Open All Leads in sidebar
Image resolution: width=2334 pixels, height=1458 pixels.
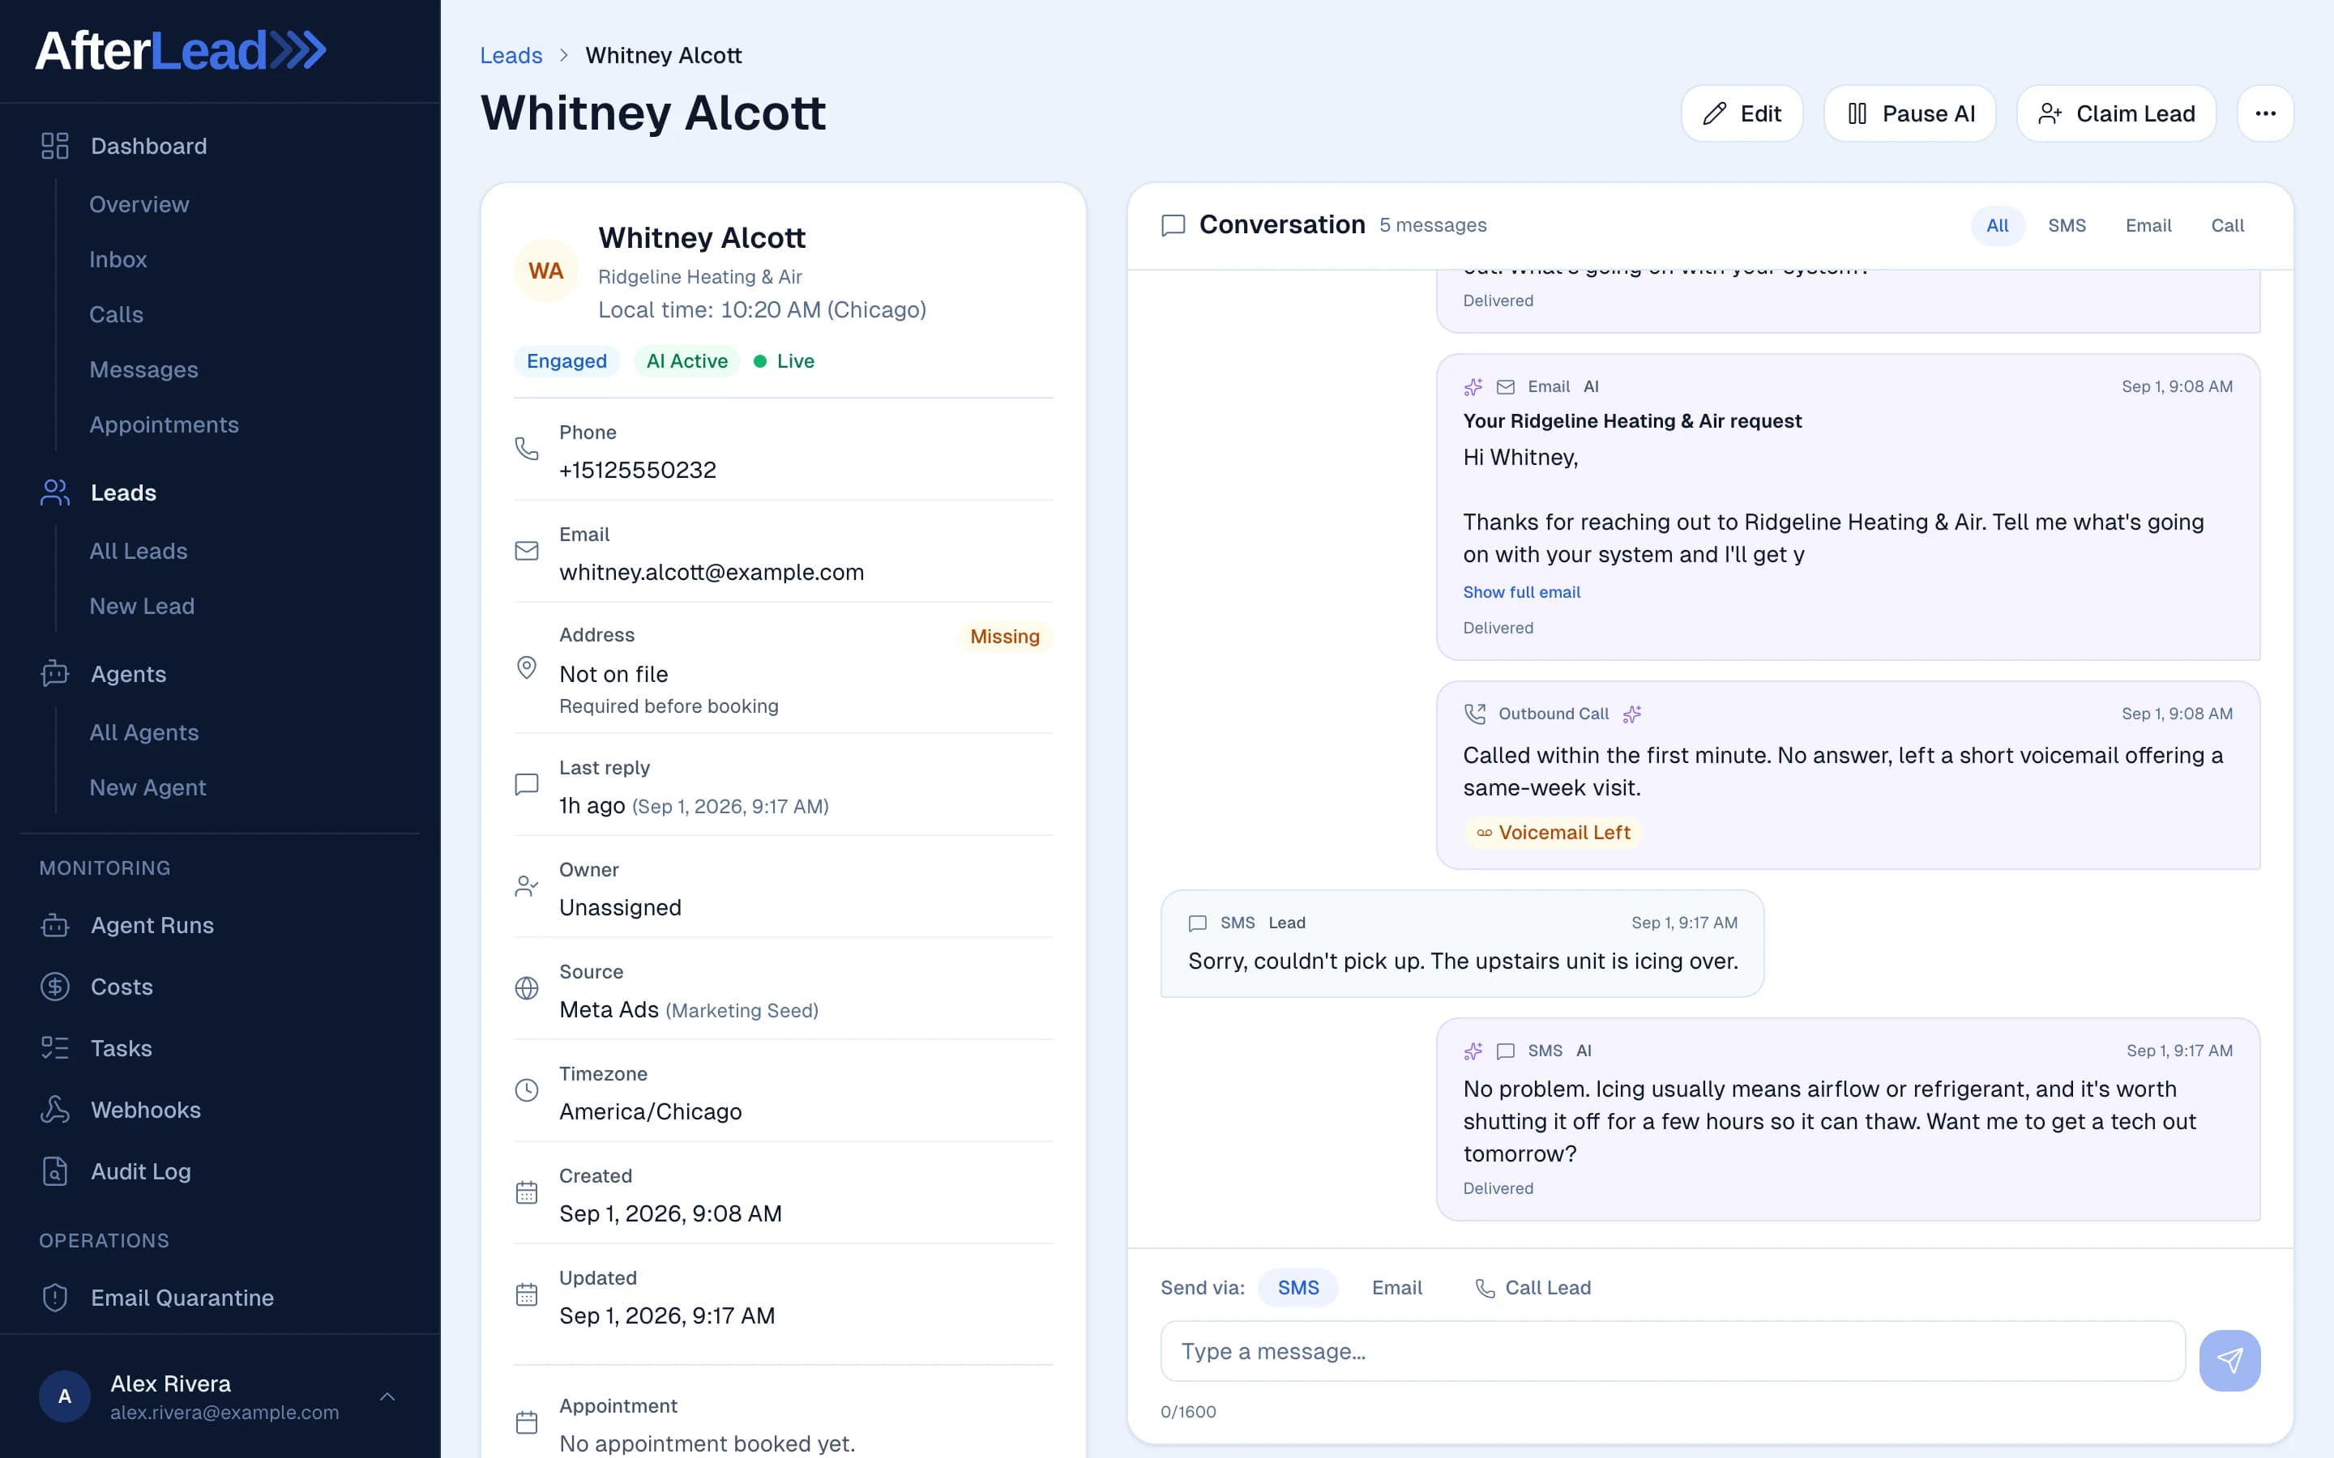[x=138, y=551]
